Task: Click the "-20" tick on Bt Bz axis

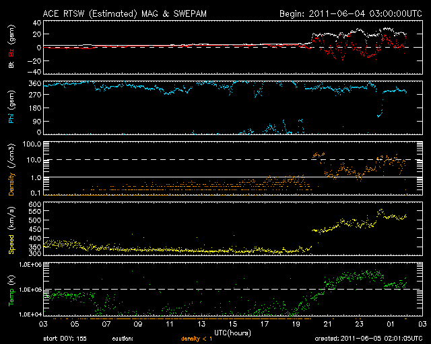Action: tap(34, 60)
